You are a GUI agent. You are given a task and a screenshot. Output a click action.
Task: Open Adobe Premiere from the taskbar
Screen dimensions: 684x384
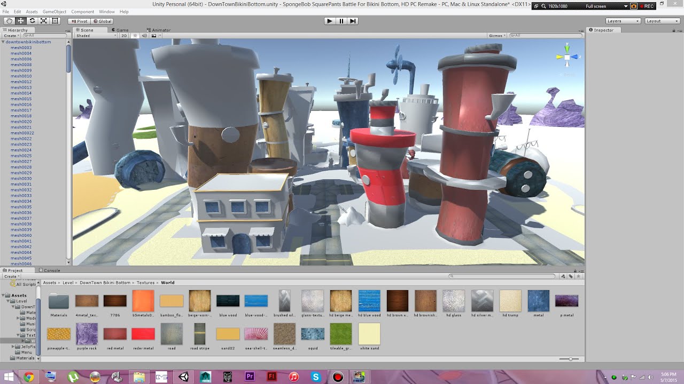250,377
